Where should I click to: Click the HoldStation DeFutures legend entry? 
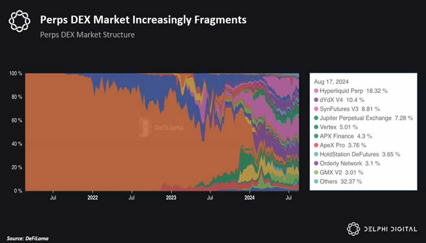pos(357,155)
